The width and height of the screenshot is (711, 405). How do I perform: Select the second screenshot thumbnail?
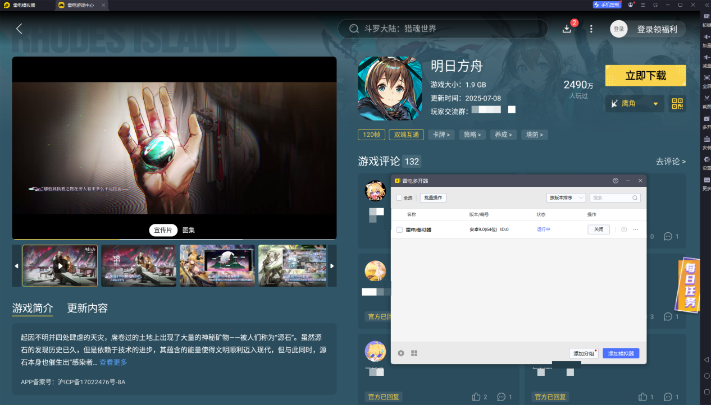[139, 266]
